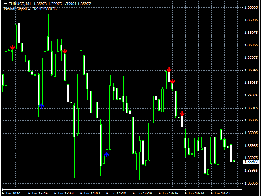Click the EURUSD,M1 chart title text
This screenshot has width=261, height=196.
click(x=20, y=4)
